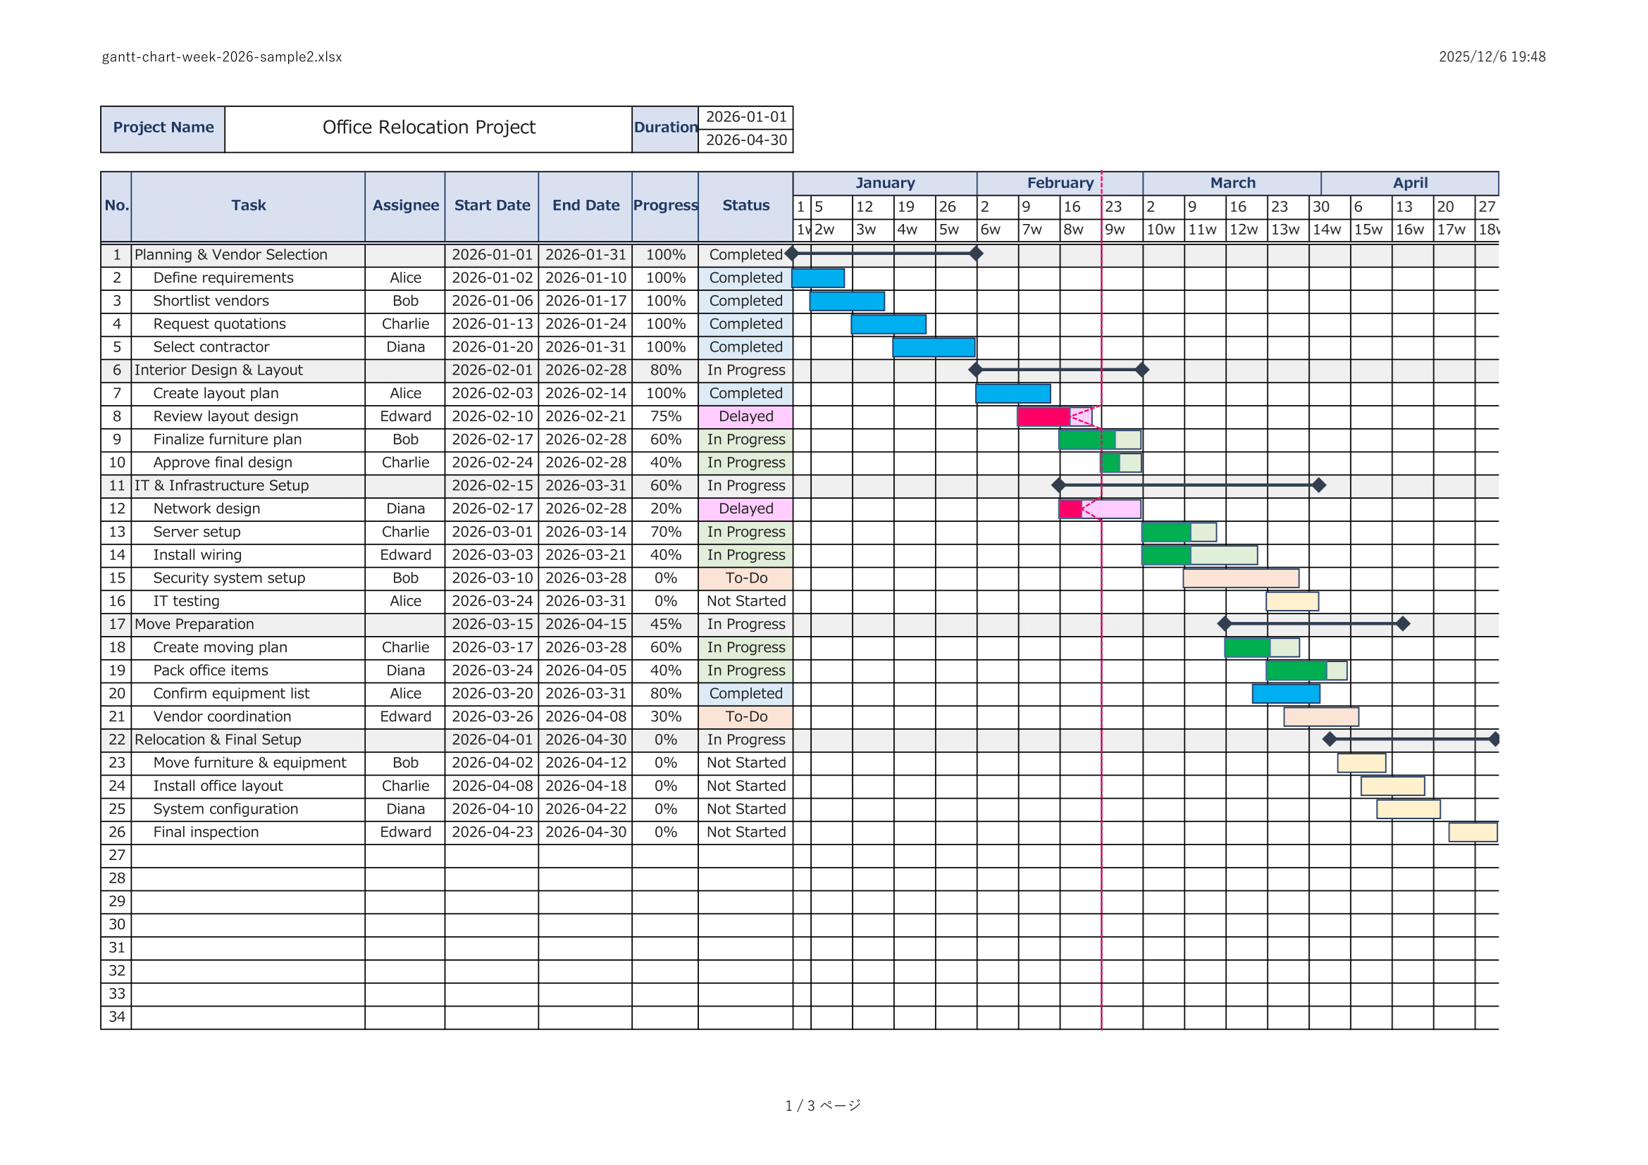Image resolution: width=1648 pixels, height=1165 pixels.
Task: Select the summary row 'IT & Infrastructure Setup'
Action: tap(221, 485)
